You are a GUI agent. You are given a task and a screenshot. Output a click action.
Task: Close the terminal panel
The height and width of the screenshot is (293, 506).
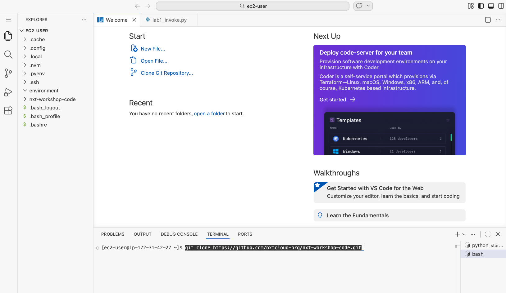498,234
